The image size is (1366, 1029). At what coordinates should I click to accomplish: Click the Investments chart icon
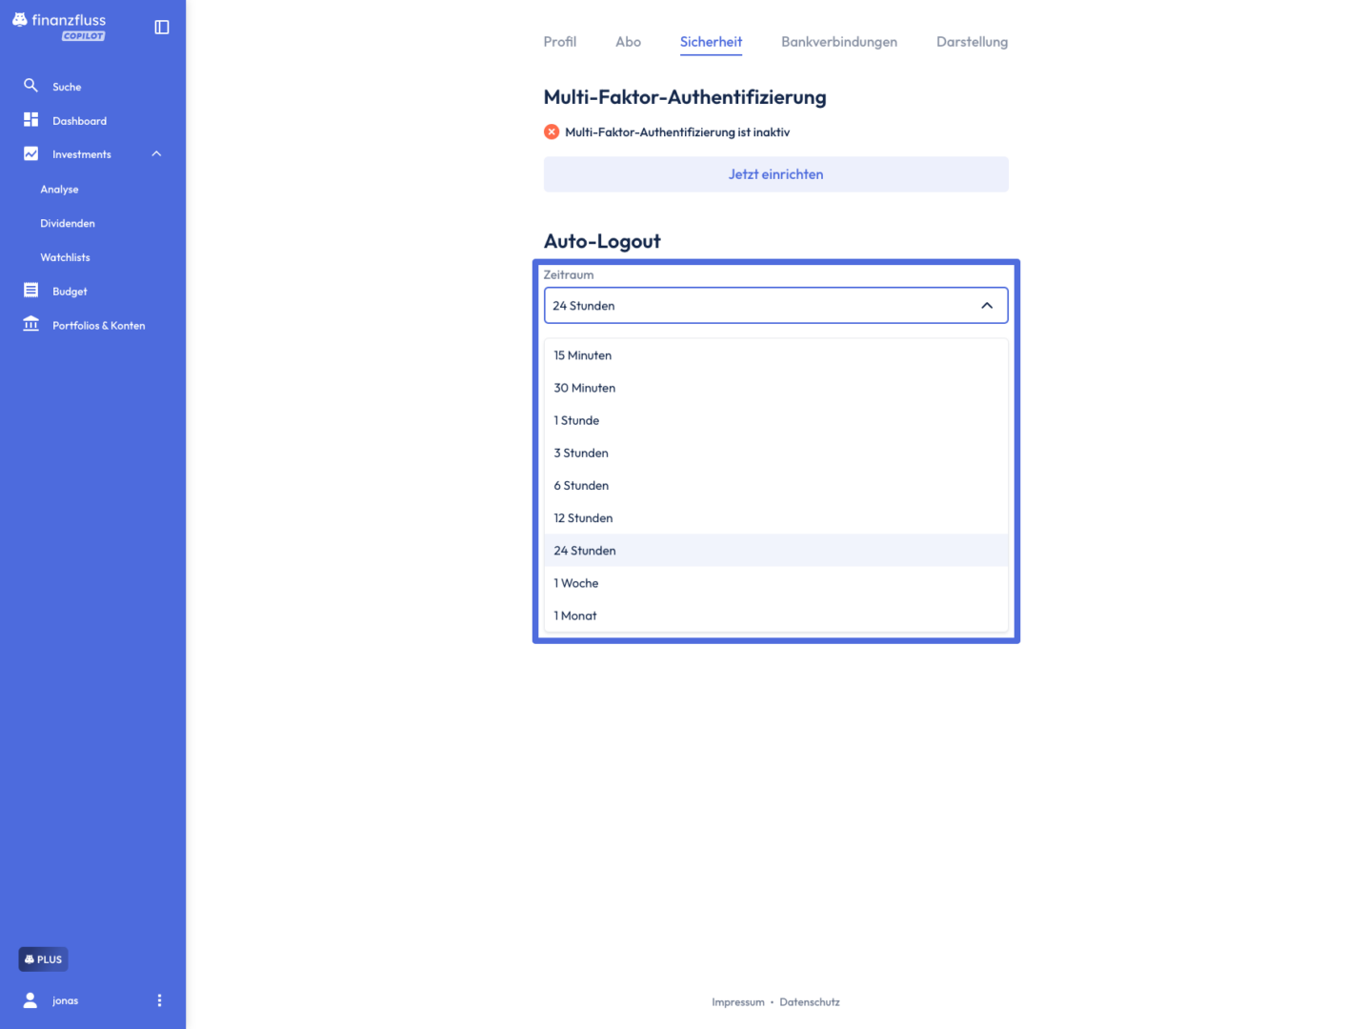click(x=30, y=153)
